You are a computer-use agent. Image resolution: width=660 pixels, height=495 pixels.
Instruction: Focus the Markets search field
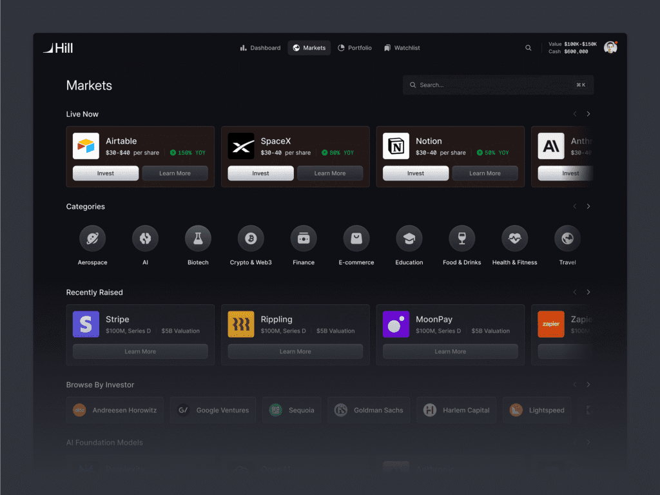click(x=498, y=85)
